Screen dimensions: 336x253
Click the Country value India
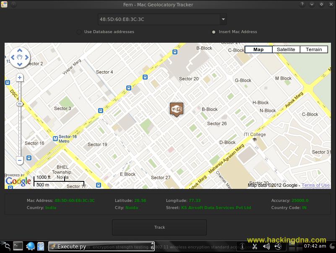pos(51,208)
